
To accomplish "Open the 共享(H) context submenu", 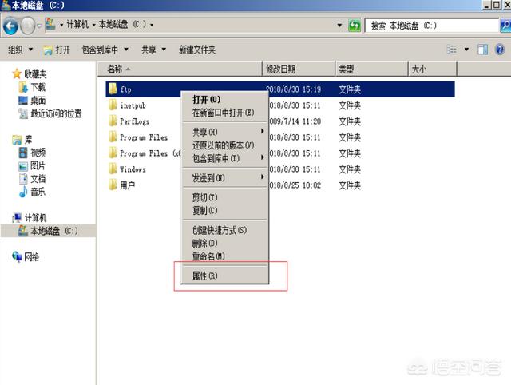I will [225, 132].
